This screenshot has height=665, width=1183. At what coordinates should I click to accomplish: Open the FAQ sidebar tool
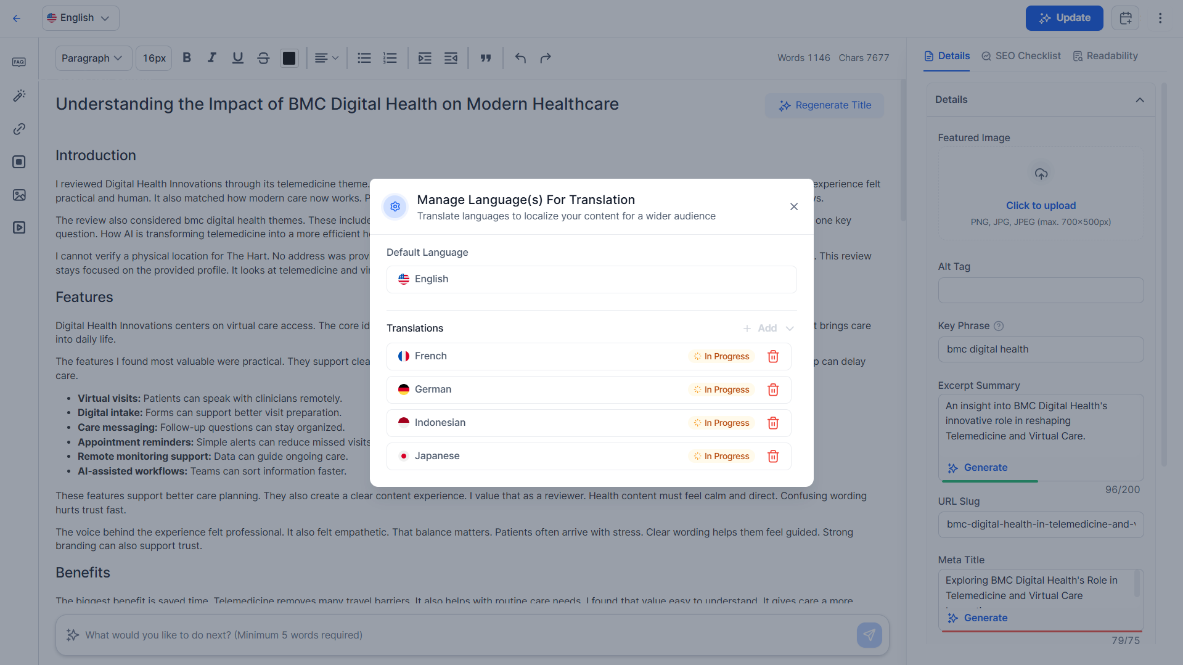[x=19, y=62]
